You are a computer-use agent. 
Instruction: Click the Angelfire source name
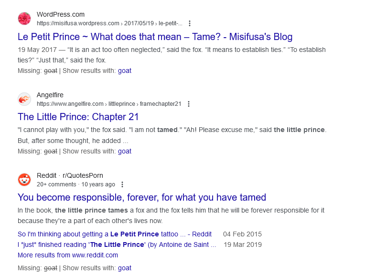50,95
